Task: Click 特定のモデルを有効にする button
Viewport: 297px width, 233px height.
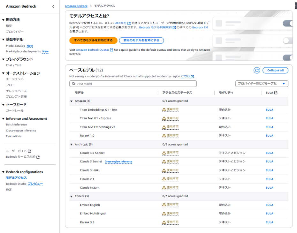Action: (141, 40)
